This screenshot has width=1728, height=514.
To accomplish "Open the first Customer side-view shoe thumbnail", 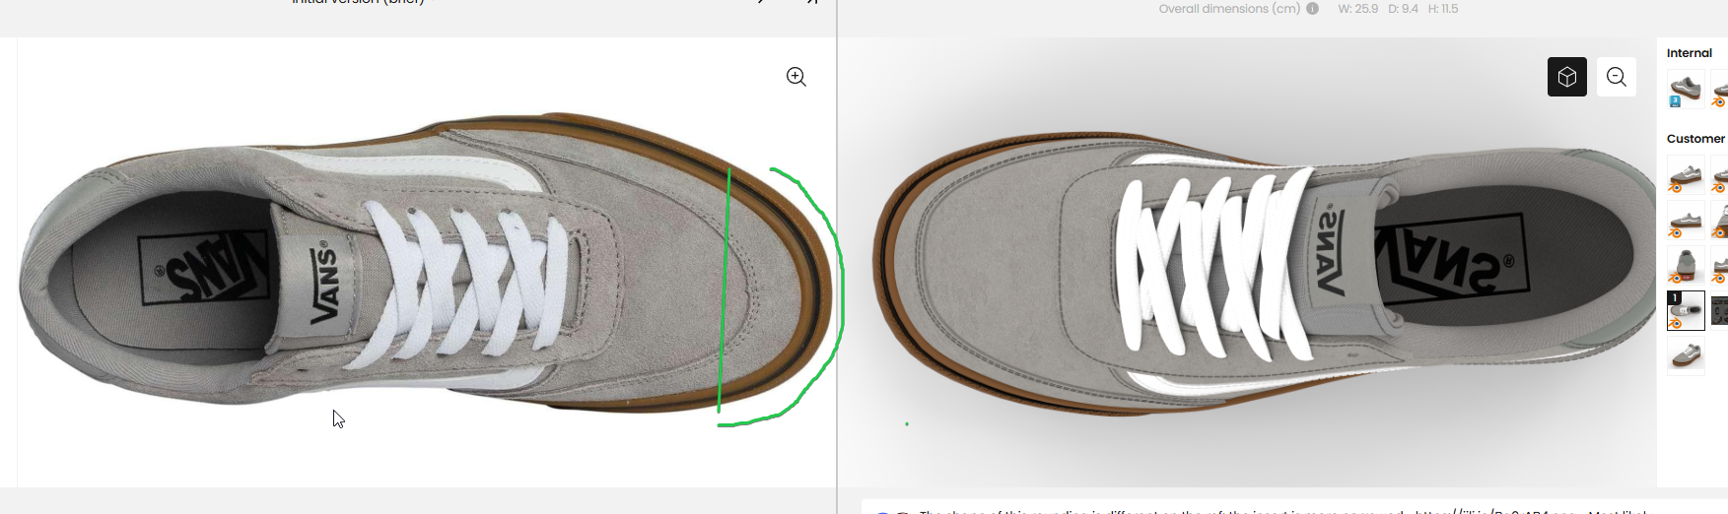I will click(1686, 177).
